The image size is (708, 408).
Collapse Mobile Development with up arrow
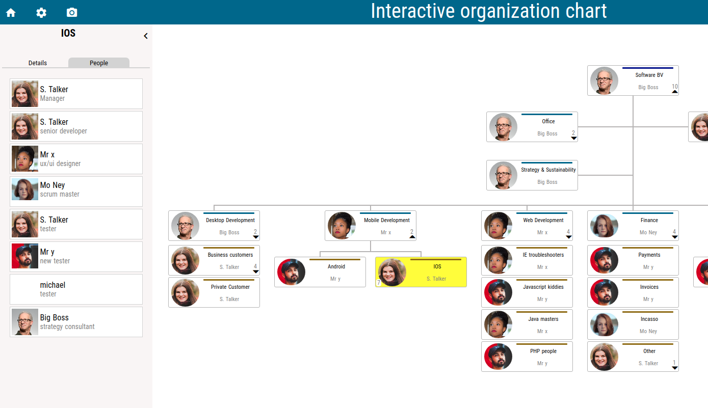(x=412, y=237)
